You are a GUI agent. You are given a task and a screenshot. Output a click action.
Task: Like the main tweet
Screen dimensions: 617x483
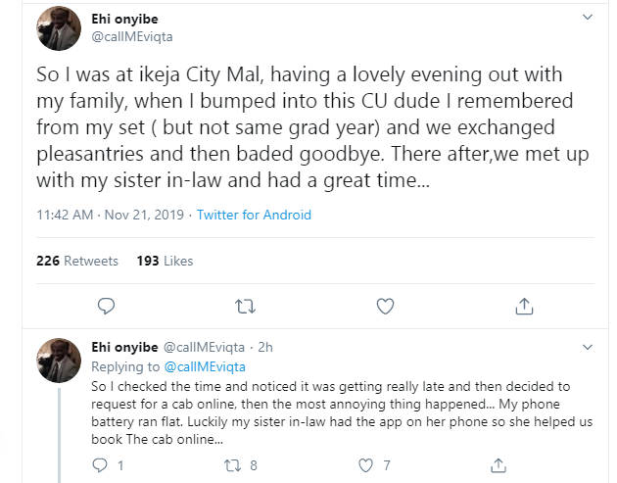tap(385, 308)
